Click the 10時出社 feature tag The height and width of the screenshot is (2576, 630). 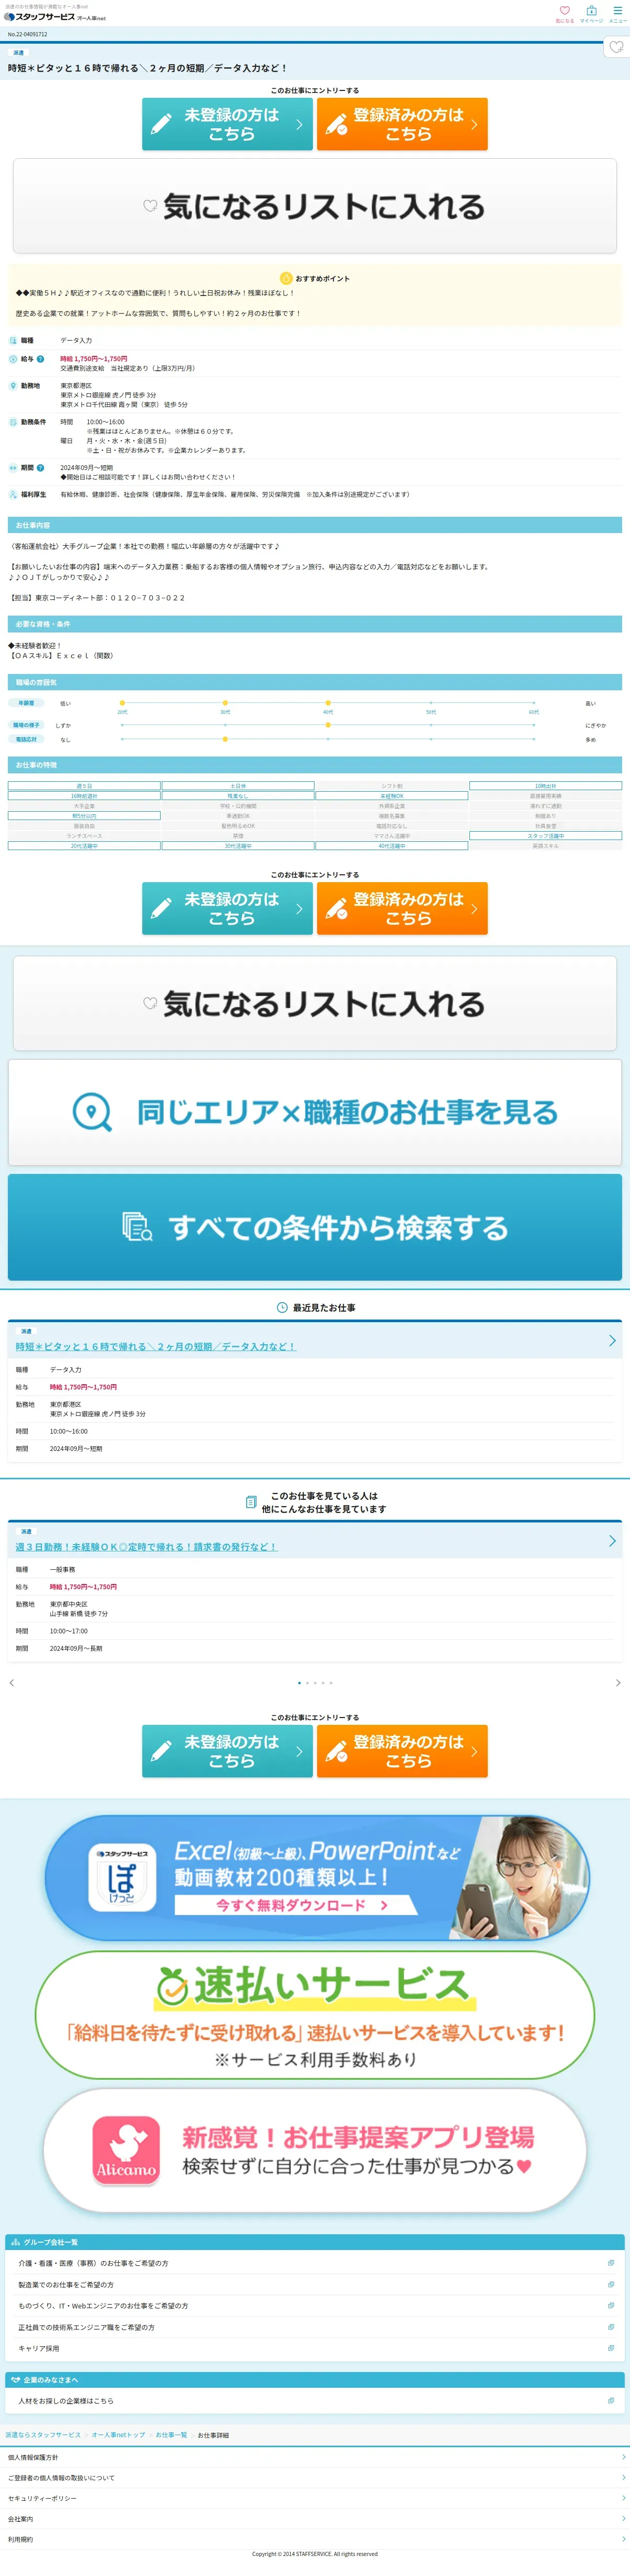[x=545, y=786]
